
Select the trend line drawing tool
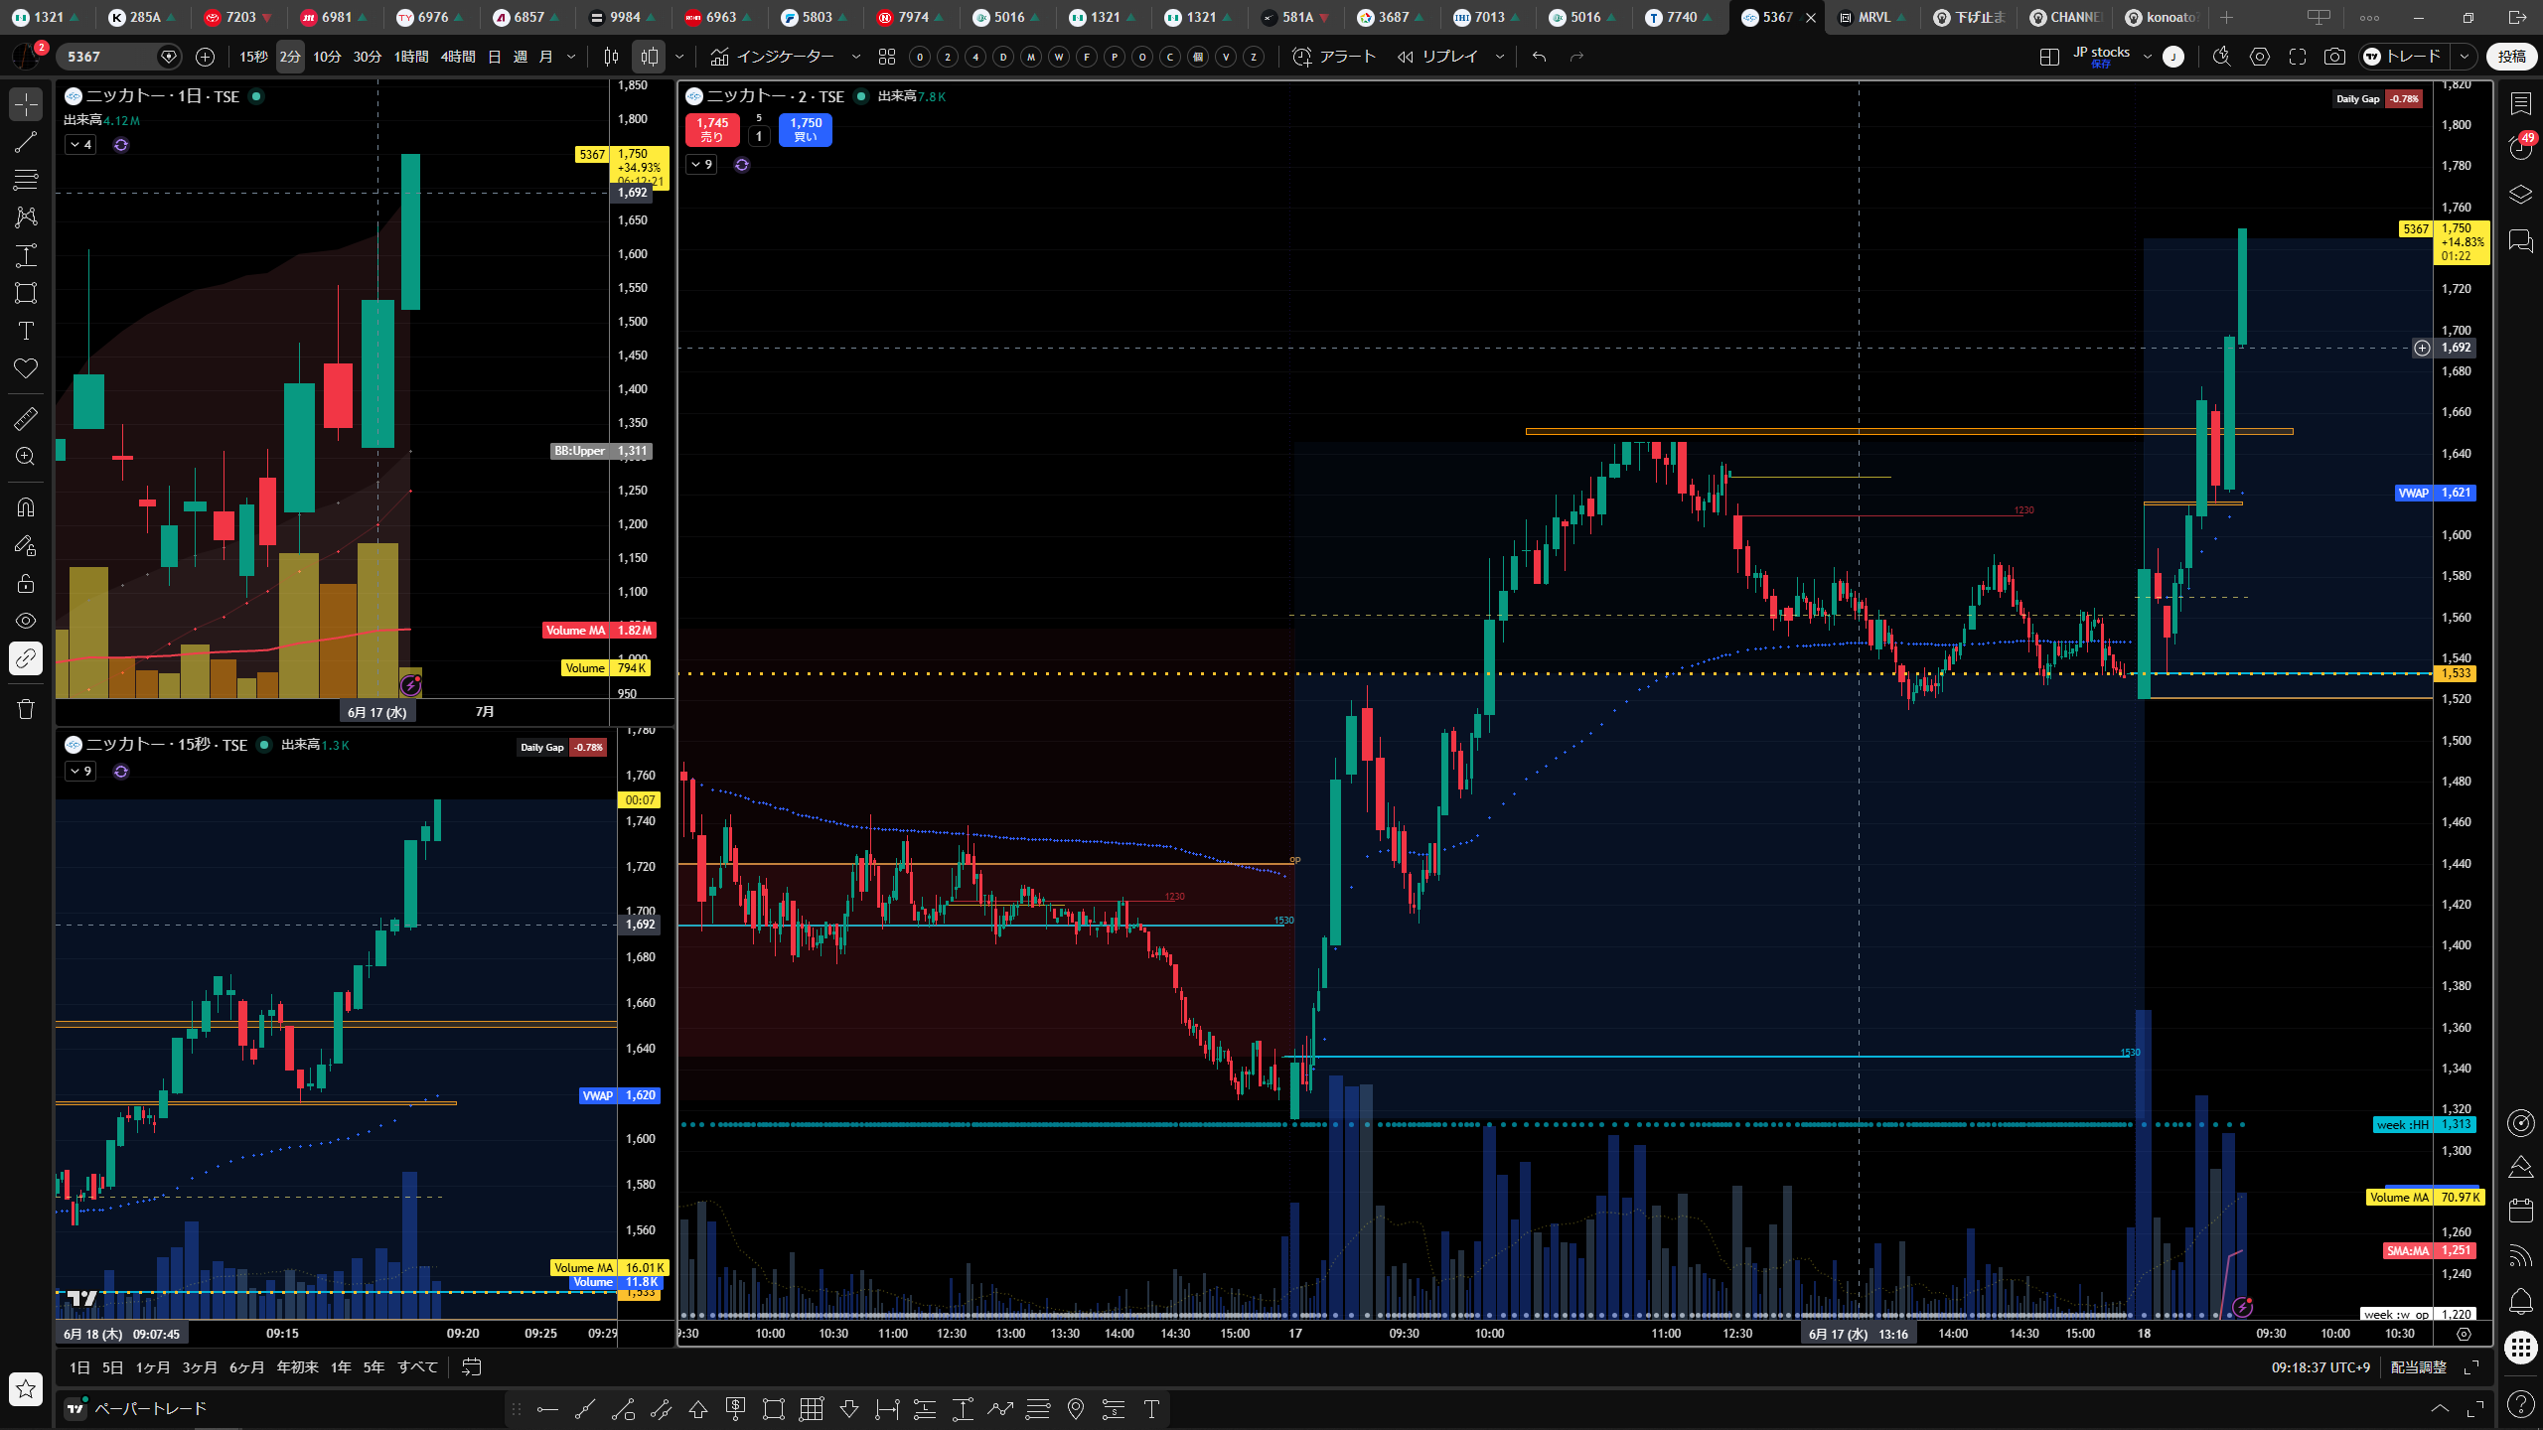click(26, 142)
